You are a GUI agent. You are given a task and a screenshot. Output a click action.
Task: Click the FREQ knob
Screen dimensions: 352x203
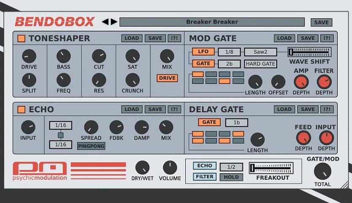coord(64,80)
